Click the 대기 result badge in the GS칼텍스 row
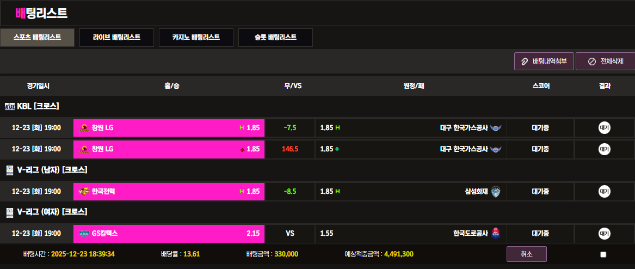This screenshot has height=269, width=635. click(604, 233)
